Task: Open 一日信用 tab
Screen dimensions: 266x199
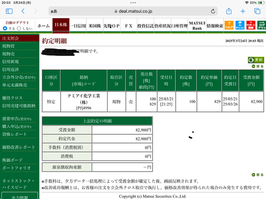Action: 78,26
